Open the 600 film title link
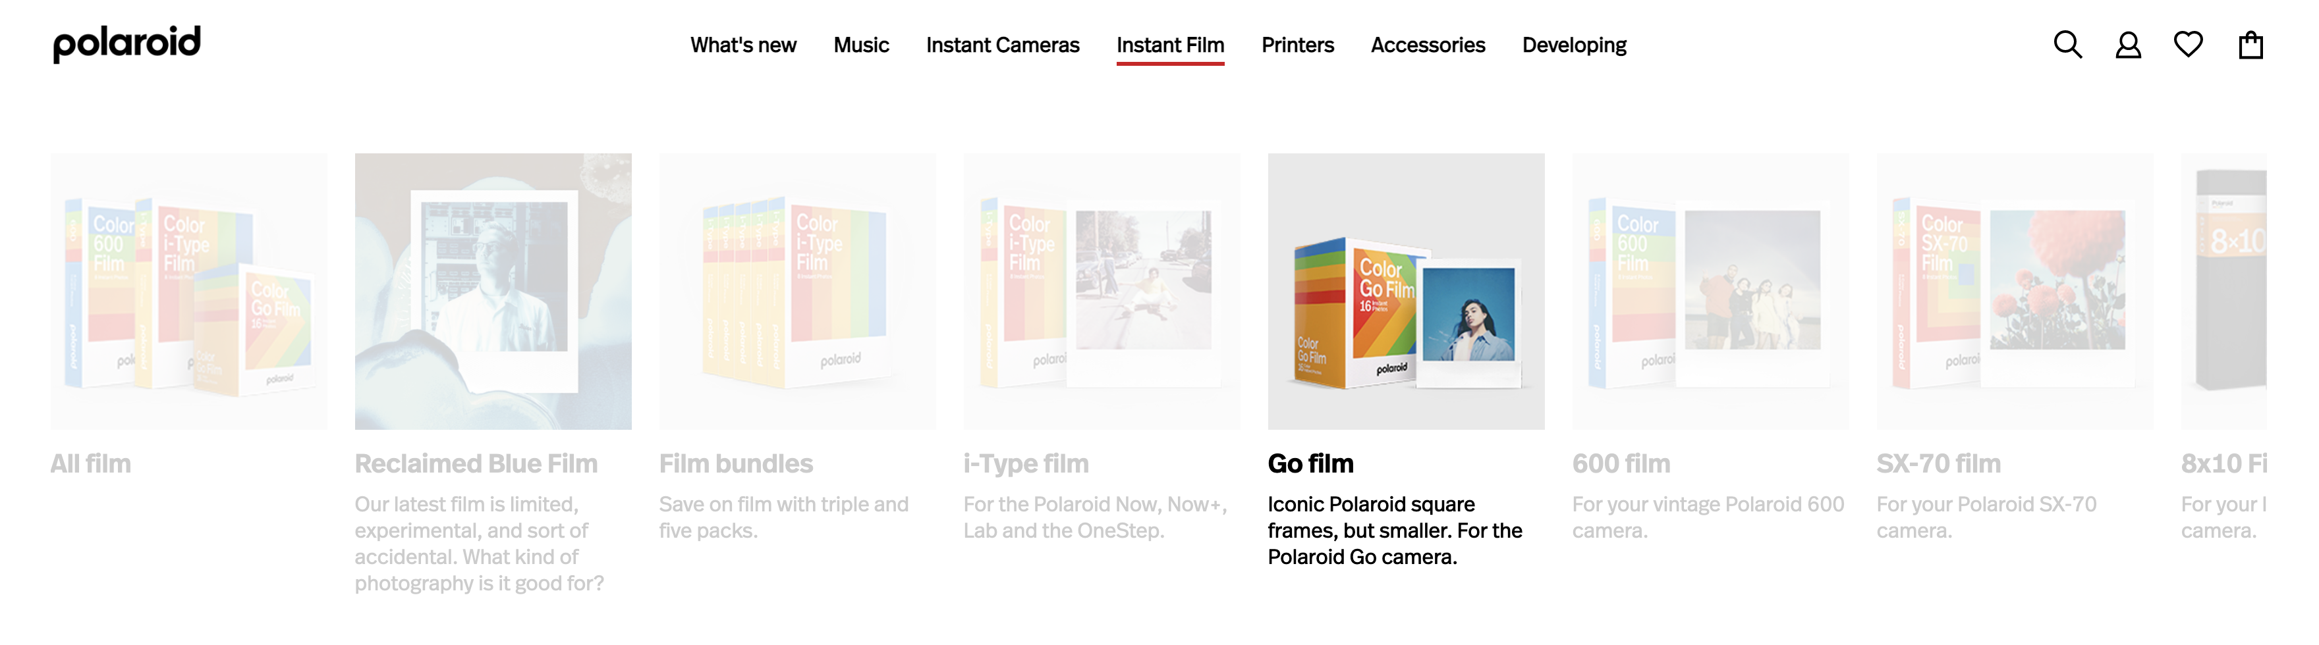The height and width of the screenshot is (645, 2319). tap(1621, 463)
